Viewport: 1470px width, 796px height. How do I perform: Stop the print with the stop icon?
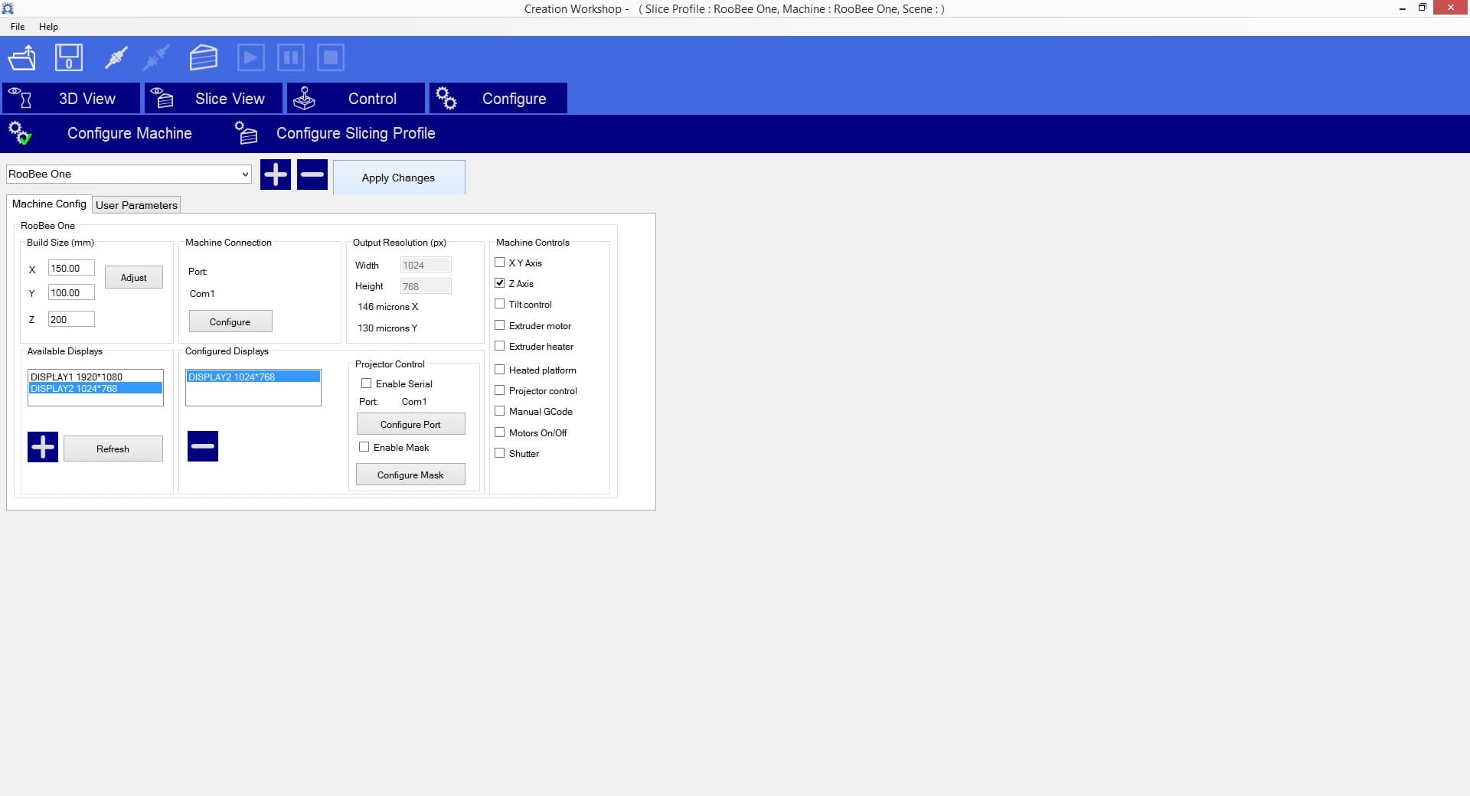click(x=330, y=57)
